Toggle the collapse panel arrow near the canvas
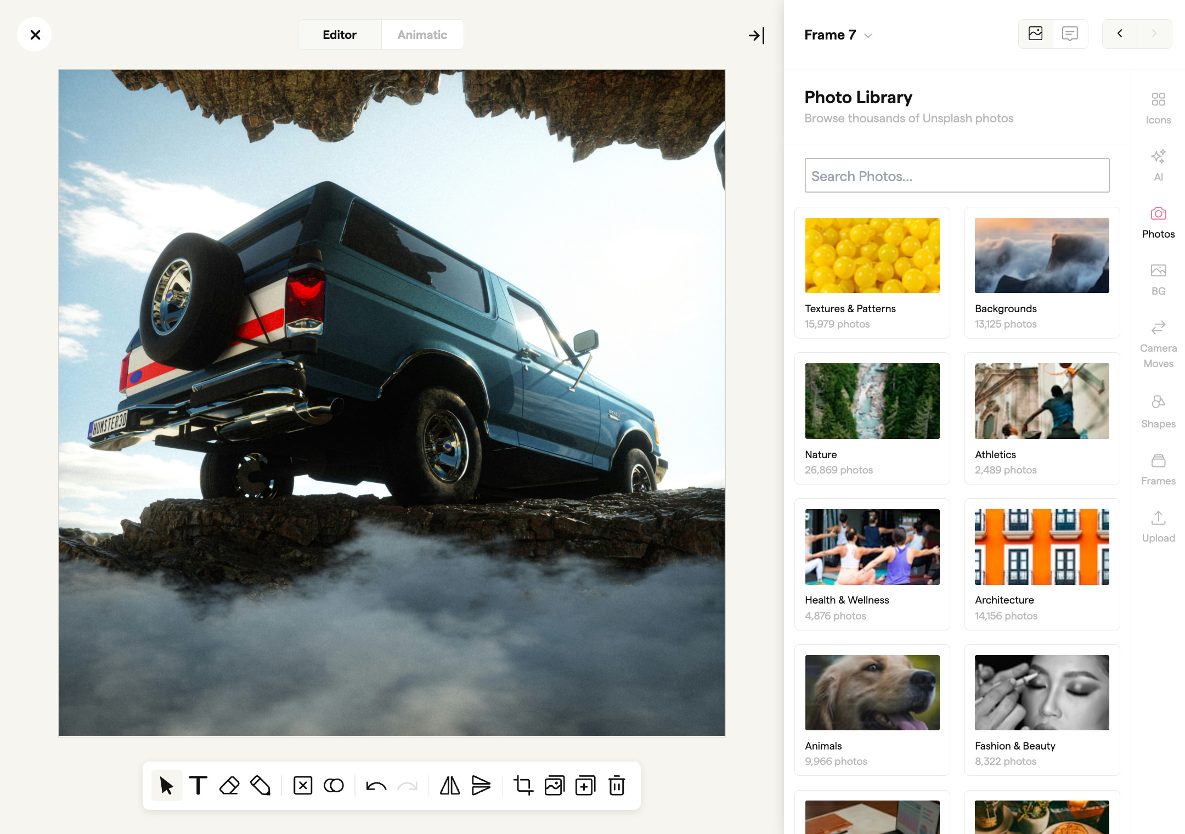 pos(755,36)
